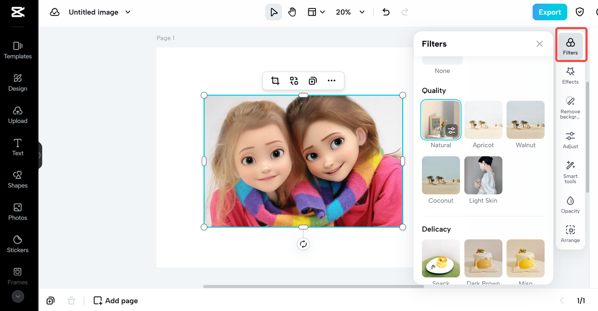Open the Opacity control
The image size is (598, 311).
[x=570, y=204]
